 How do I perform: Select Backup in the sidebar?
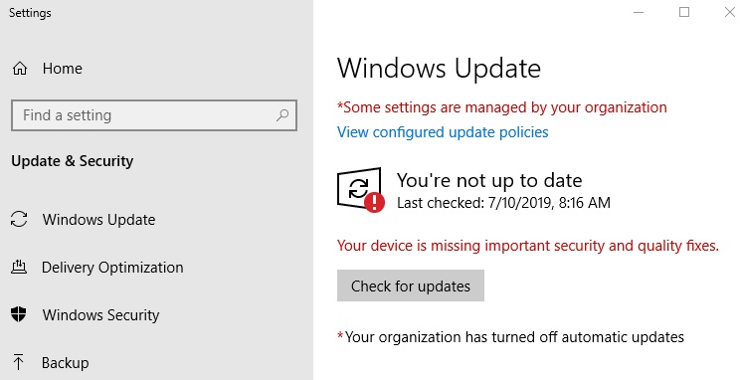coord(65,362)
